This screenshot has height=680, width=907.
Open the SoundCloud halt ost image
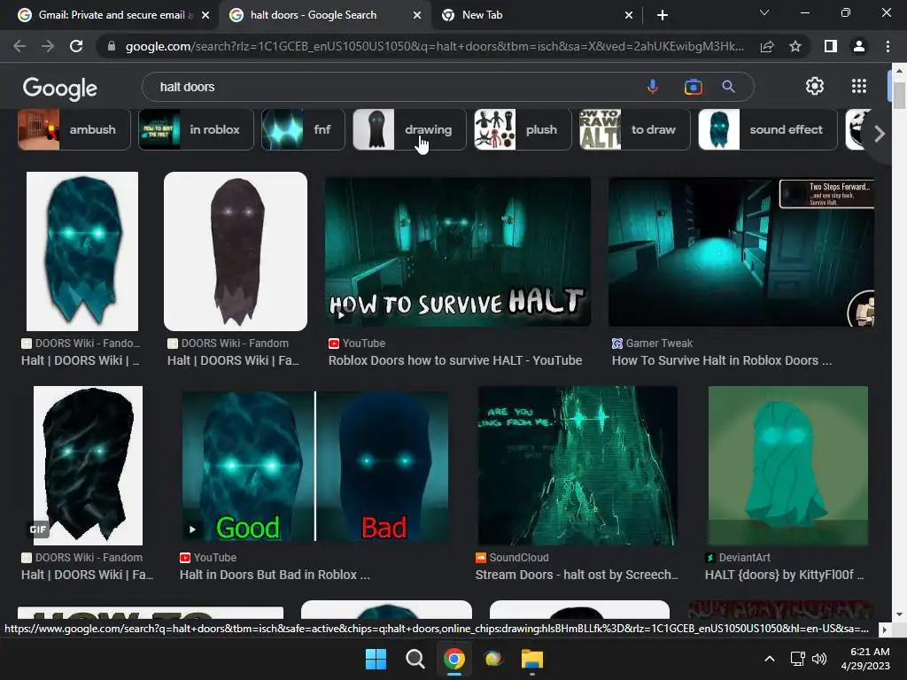pyautogui.click(x=578, y=466)
